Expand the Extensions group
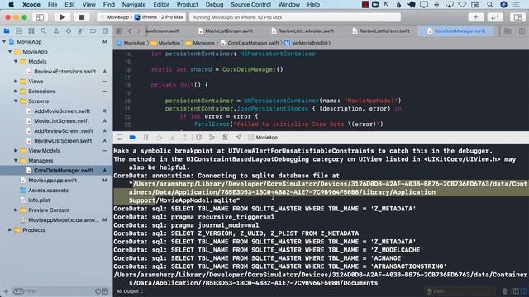This screenshot has width=529, height=297. pos(16,92)
